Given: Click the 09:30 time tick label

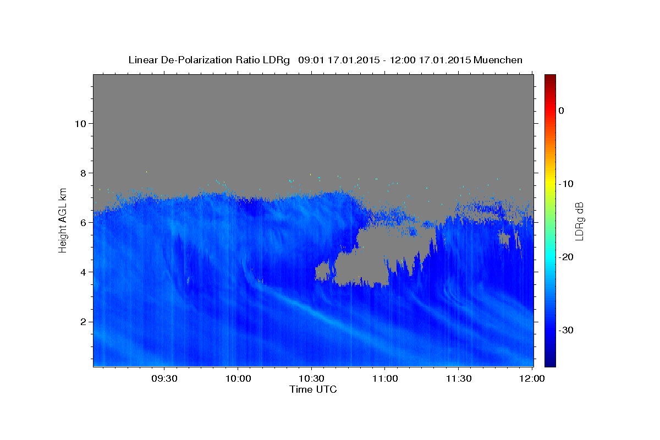Looking at the screenshot, I should coord(164,379).
